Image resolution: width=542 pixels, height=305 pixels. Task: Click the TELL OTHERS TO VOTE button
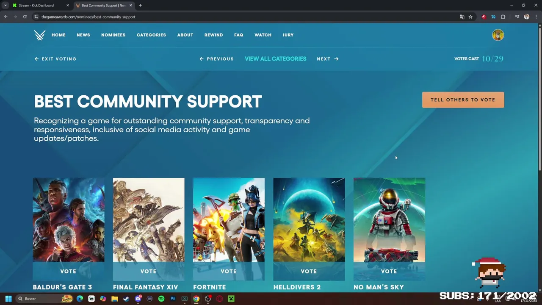(463, 100)
